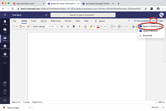This screenshot has width=166, height=111.
Task: Toggle Bold formatting
Action: tap(74, 27)
